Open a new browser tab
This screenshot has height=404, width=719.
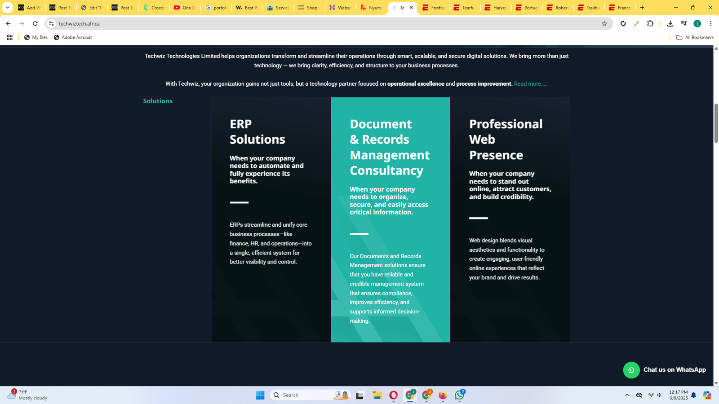click(642, 8)
